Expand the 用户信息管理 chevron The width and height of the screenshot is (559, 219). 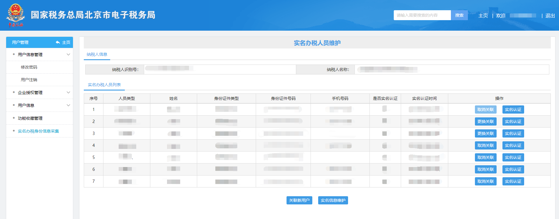pyautogui.click(x=68, y=55)
